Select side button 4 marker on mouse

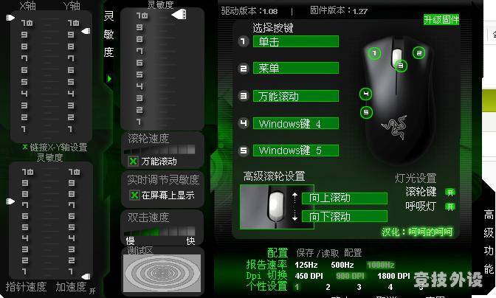pos(366,94)
